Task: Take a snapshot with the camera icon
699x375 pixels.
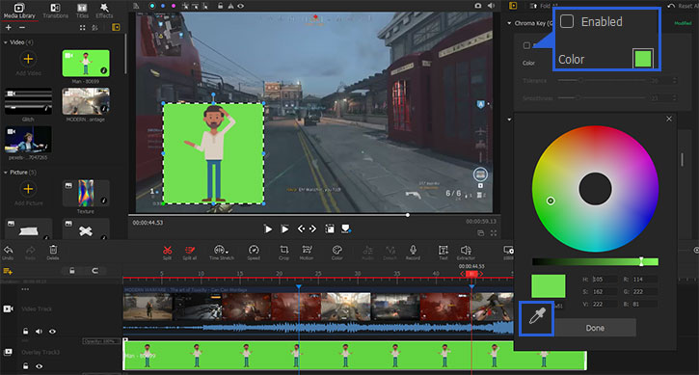Action: (x=478, y=6)
